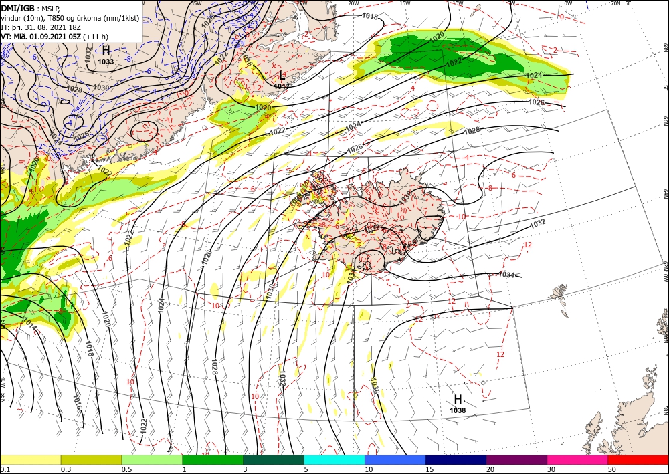The image size is (669, 474).
Task: Click the red 50+ legend swatch
Action: point(638,459)
